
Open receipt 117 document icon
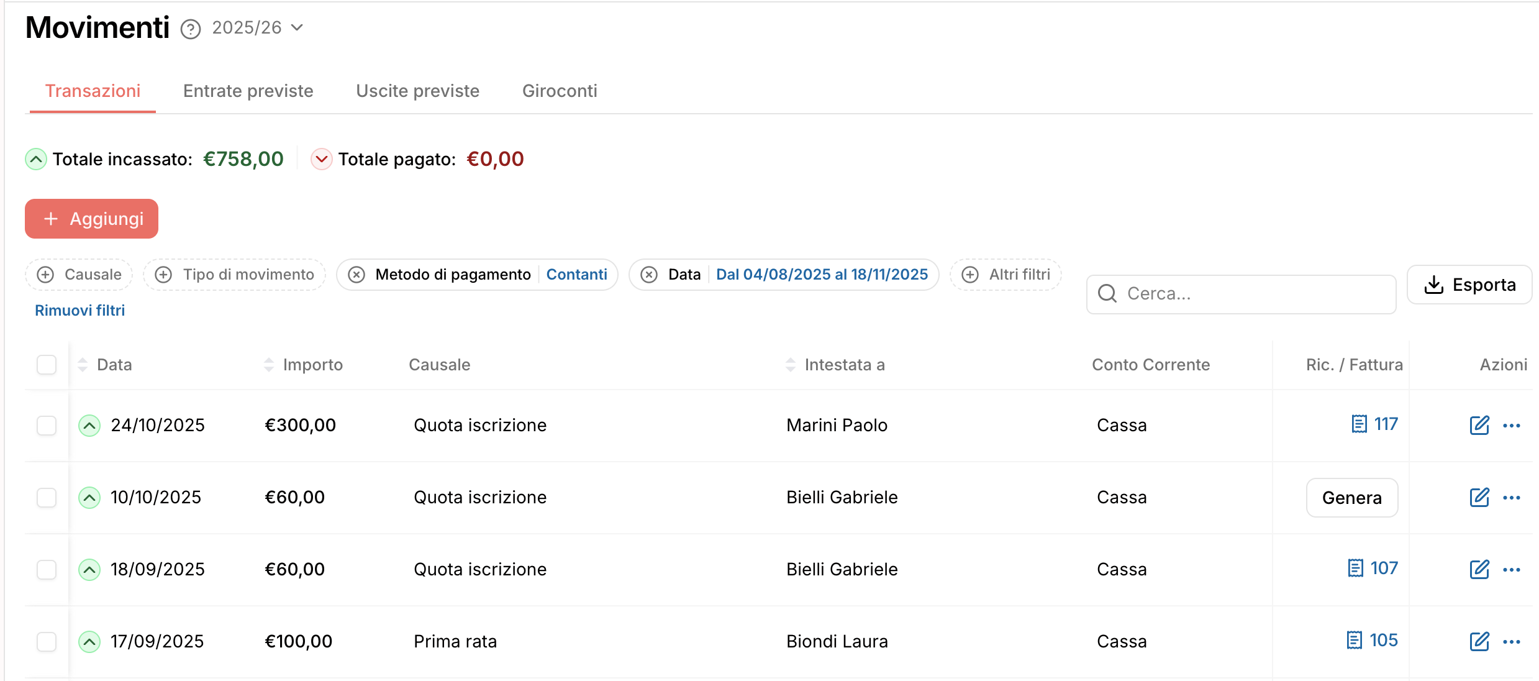pyautogui.click(x=1360, y=424)
